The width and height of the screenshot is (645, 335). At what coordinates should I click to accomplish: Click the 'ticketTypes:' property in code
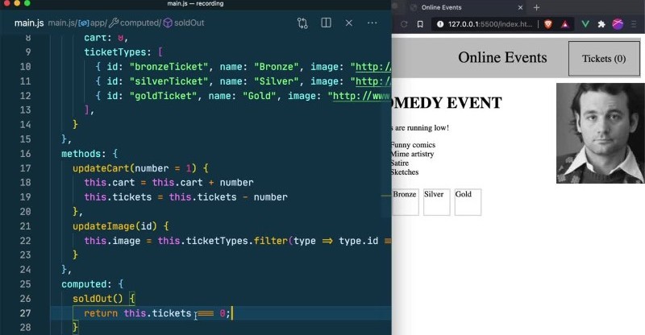click(x=118, y=52)
